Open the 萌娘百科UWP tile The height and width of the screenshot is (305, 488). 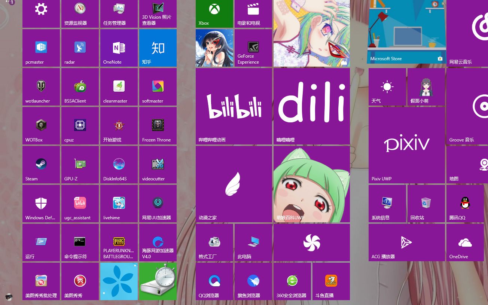tap(312, 184)
